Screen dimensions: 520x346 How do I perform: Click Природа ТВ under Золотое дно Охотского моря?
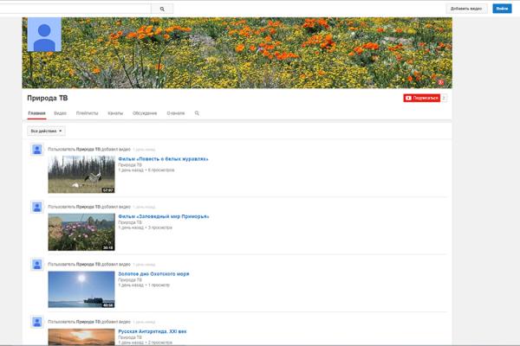(130, 279)
